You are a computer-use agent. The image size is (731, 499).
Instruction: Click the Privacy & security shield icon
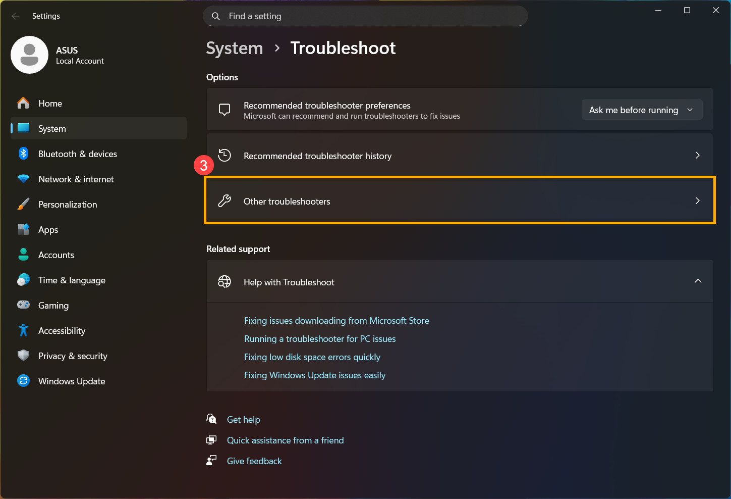[23, 356]
